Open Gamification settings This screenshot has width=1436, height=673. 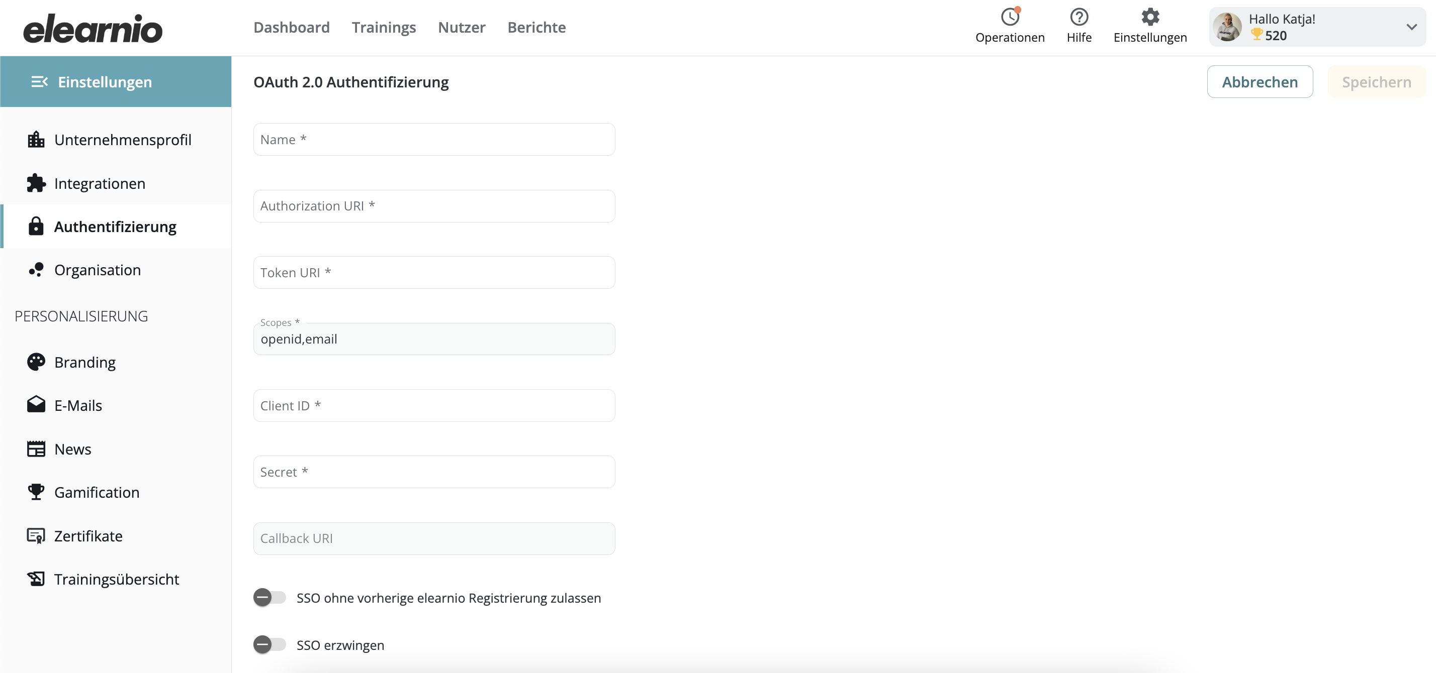[116, 492]
